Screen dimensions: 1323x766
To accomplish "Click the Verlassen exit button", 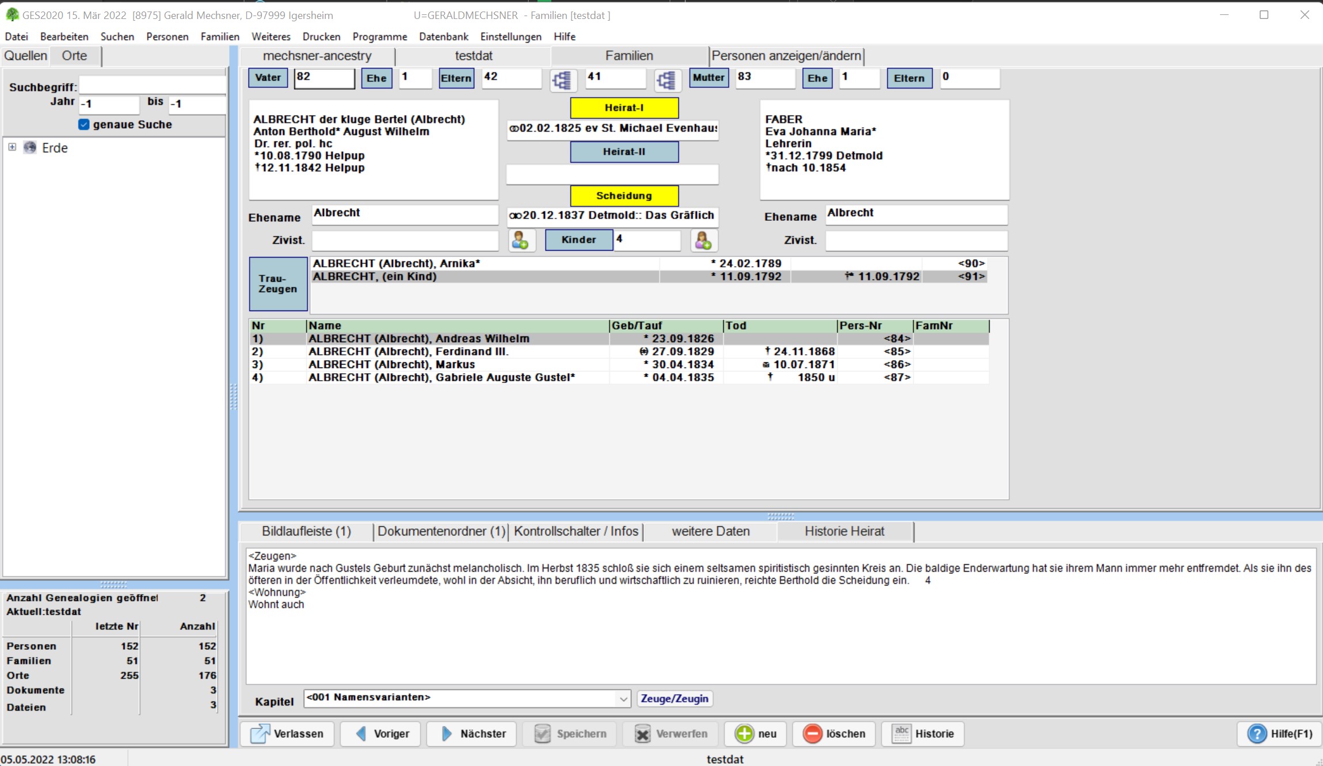I will pyautogui.click(x=287, y=734).
